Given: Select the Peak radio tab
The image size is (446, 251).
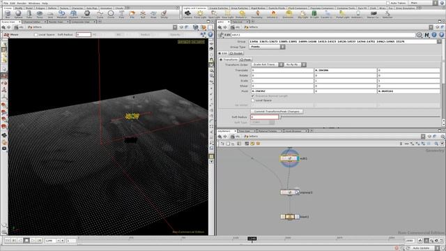Looking at the screenshot, I should 246,59.
